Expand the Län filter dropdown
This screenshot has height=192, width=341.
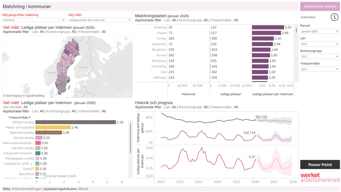319,44
